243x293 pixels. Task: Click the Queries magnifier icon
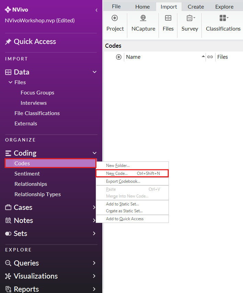point(8,263)
